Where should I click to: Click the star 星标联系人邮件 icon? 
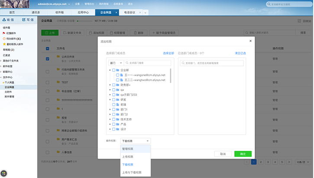coord(4,44)
